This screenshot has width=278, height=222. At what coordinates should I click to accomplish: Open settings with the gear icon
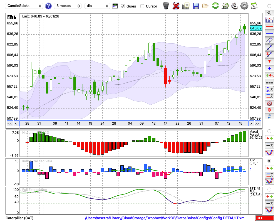[244, 6]
